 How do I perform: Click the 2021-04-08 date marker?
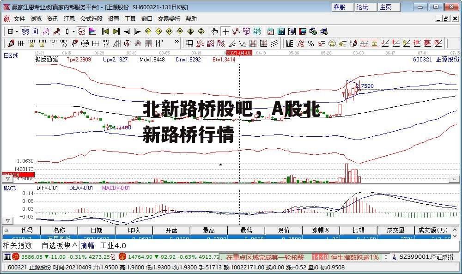[x=239, y=53]
